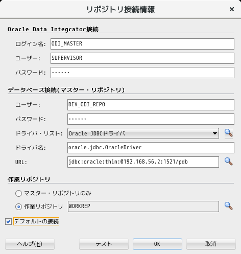The width and height of the screenshot is (241, 254).
Task: Focus the ログイン名 field with ODI_MASTER
Action: tap(142, 44)
